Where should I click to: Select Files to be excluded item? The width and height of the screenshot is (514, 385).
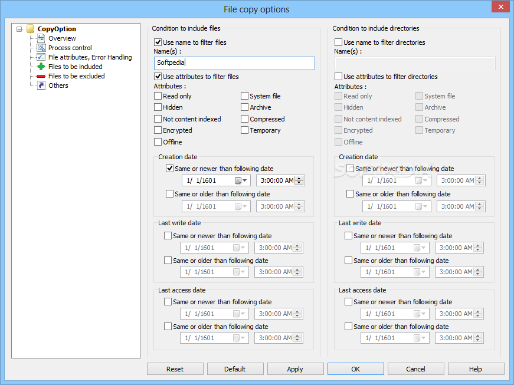[76, 76]
